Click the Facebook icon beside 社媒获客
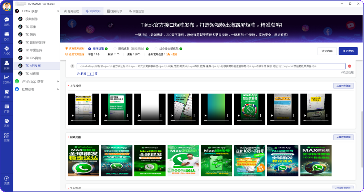The height and width of the screenshot is (192, 364). [17, 89]
